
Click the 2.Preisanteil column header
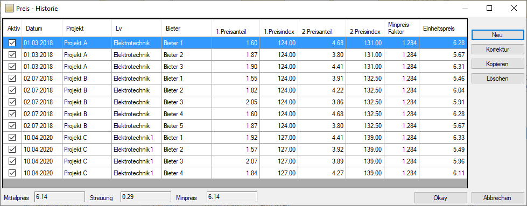322,28
